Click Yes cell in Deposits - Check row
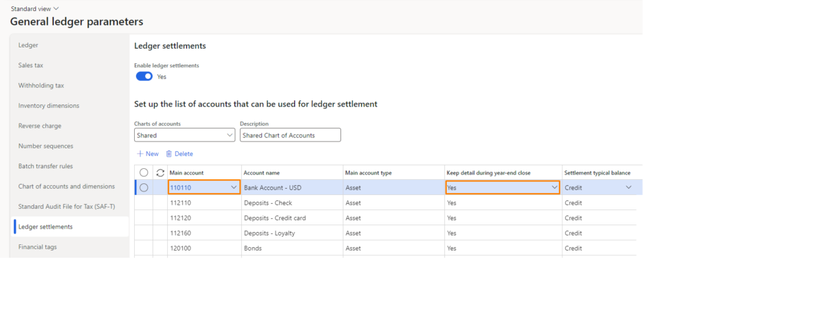 coord(503,203)
